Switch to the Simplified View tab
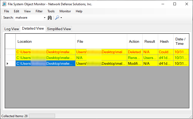This screenshot has height=119, width=193. [x=59, y=29]
